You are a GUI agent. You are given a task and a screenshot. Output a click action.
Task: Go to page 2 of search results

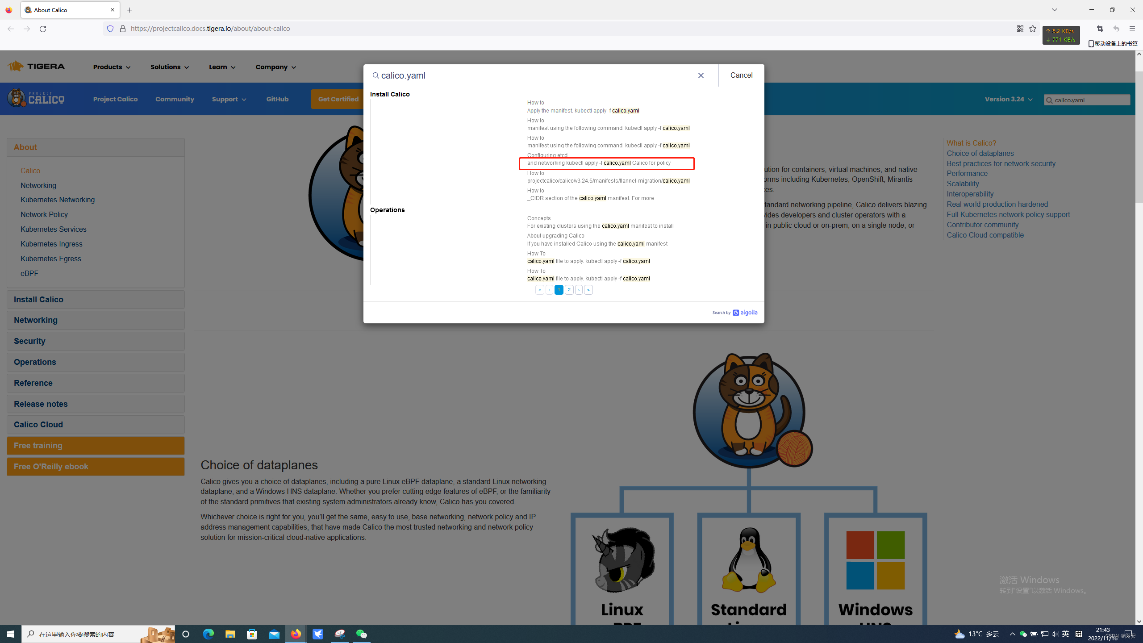[569, 290]
